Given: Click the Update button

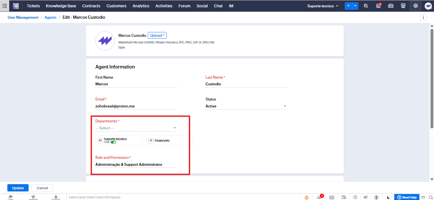Looking at the screenshot, I should coord(18,188).
